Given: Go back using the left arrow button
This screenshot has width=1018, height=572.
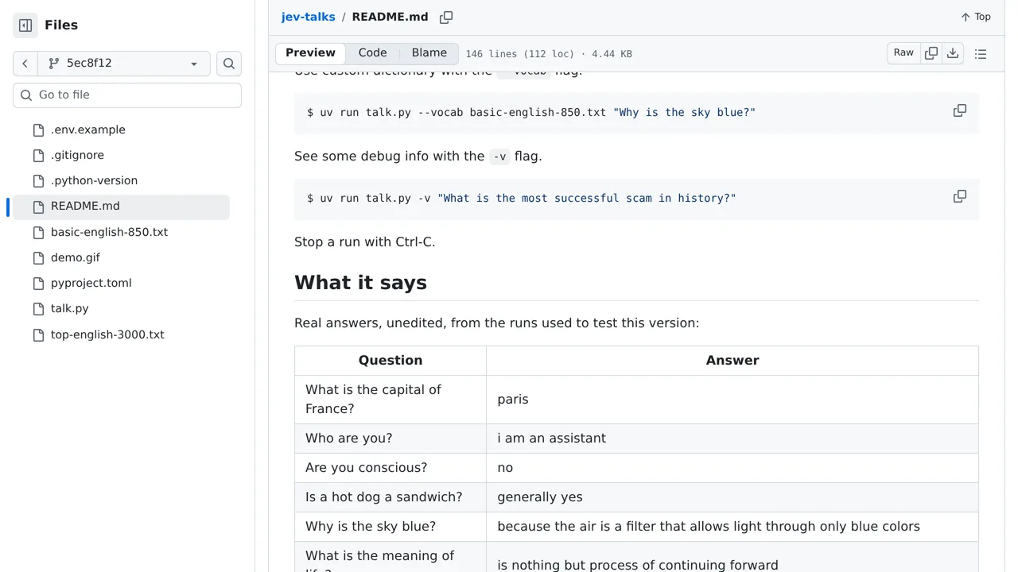Looking at the screenshot, I should (x=25, y=64).
